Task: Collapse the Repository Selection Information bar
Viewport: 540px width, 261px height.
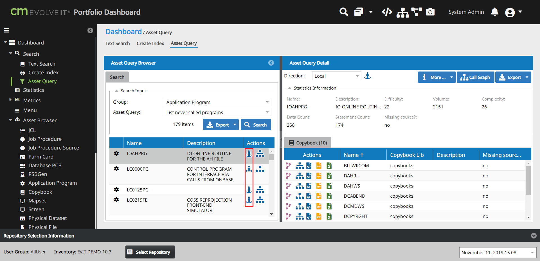Action: [x=534, y=236]
